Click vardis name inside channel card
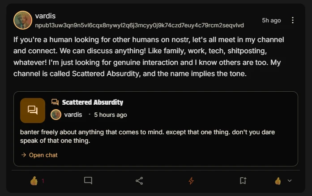The height and width of the screenshot is (196, 312). click(73, 115)
